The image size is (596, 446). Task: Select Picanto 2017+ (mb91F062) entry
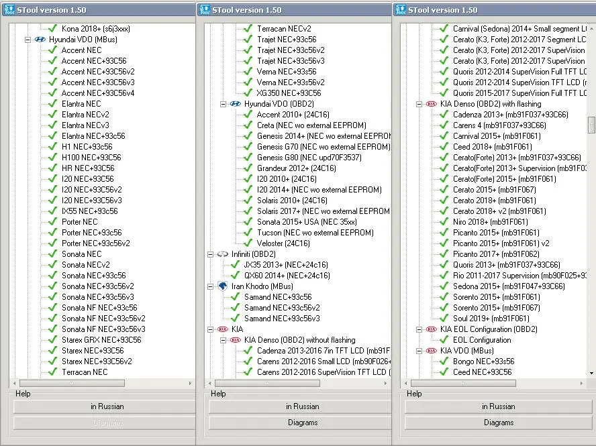point(496,254)
